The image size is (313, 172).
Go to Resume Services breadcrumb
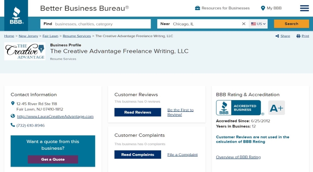[x=77, y=36]
